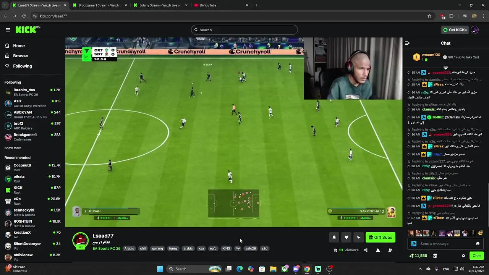The height and width of the screenshot is (275, 489).
Task: Click the Arabic tag
Action: [x=129, y=248]
